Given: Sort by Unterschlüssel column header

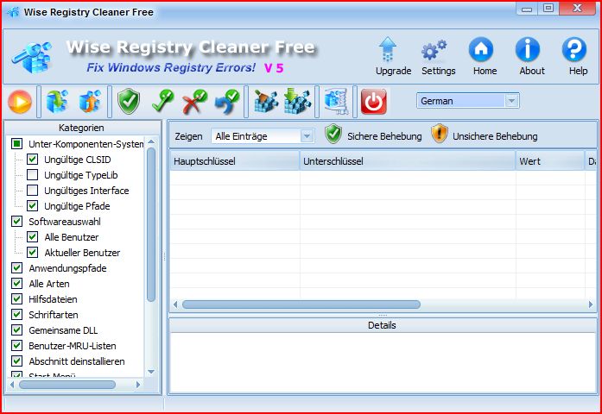Looking at the screenshot, I should tap(408, 161).
